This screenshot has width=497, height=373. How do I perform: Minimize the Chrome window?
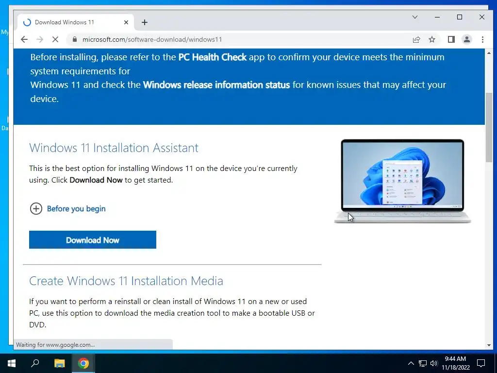[437, 17]
